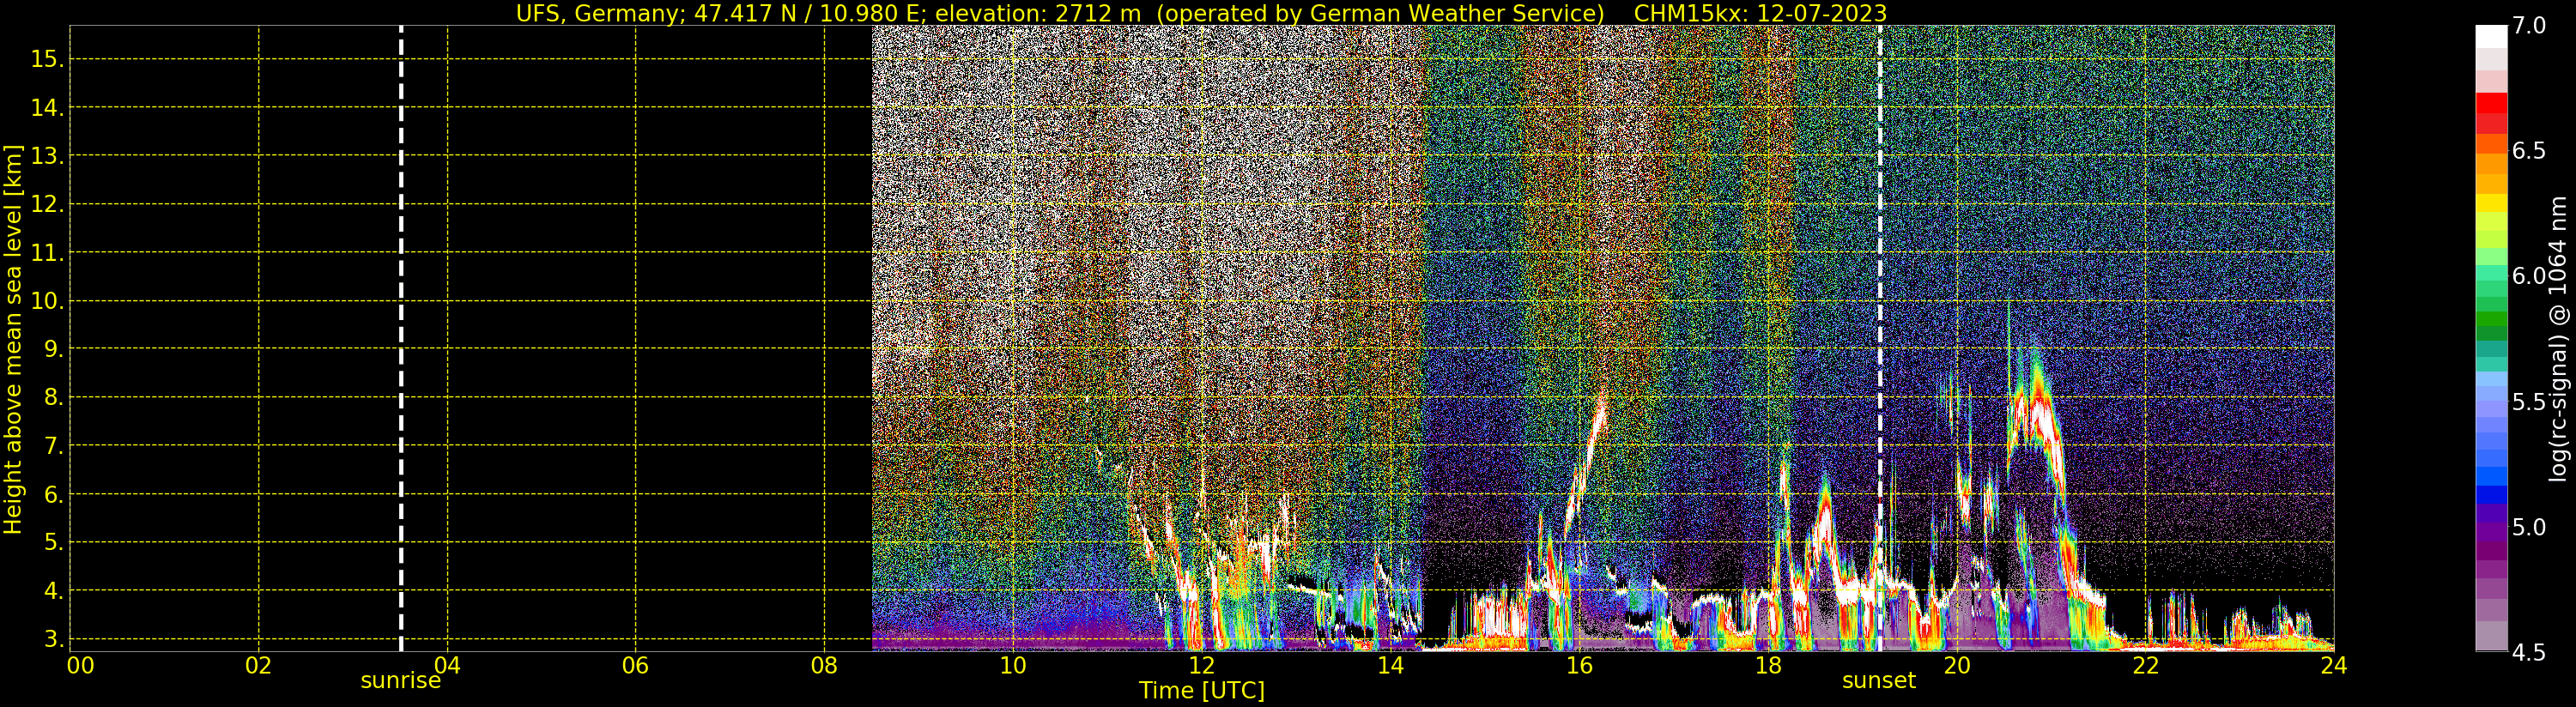This screenshot has width=2576, height=707.
Task: Click the '7.' height axis tick label
Action: [54, 446]
